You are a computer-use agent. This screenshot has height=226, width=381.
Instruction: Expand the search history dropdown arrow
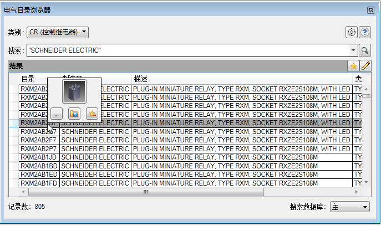353,50
